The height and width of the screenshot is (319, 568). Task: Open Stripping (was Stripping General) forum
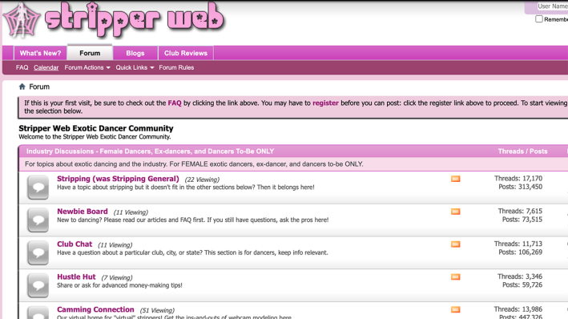tap(118, 179)
